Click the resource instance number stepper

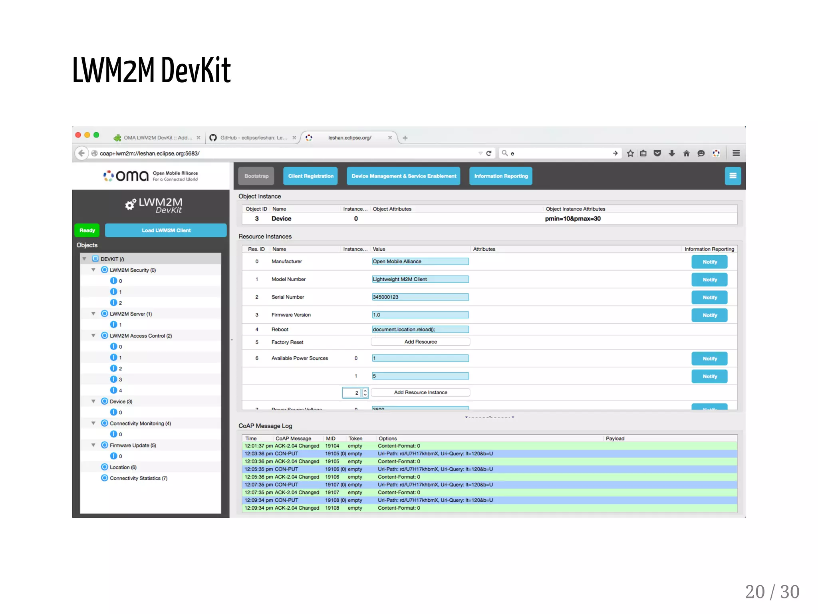365,393
